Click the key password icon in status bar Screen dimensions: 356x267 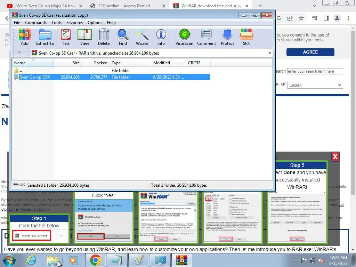point(22,185)
